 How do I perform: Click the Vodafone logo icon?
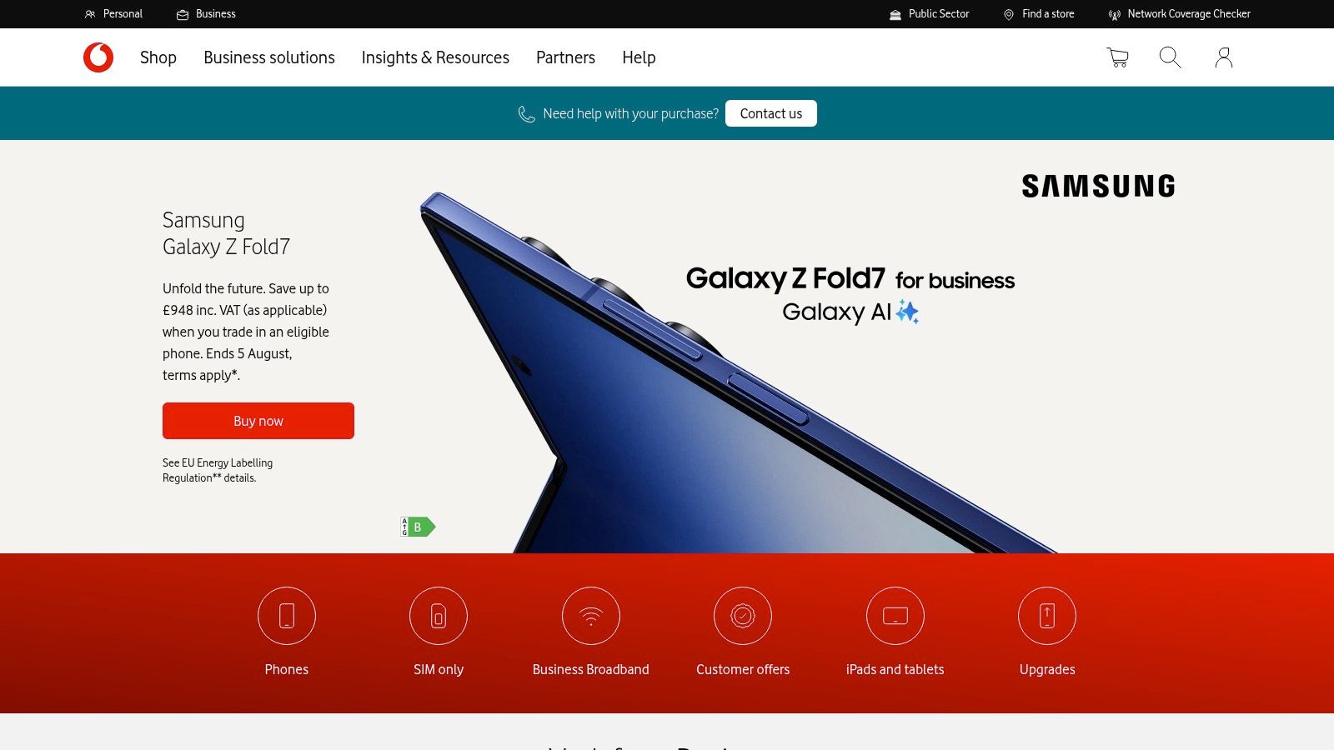click(98, 57)
